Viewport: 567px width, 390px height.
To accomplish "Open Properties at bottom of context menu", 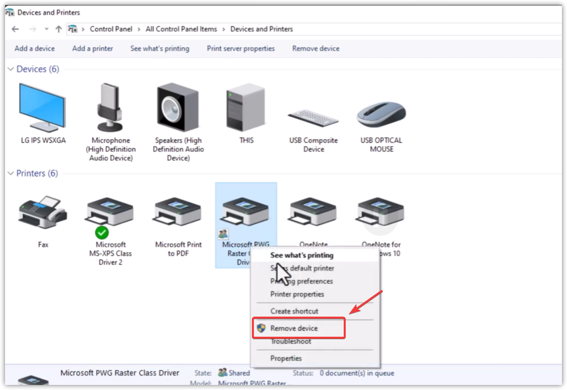I will pos(315,358).
